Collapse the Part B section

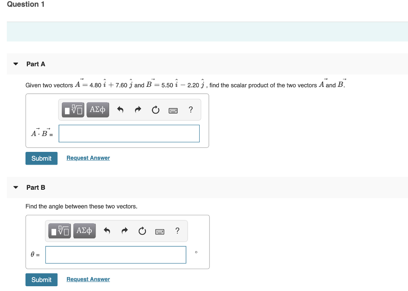pos(15,187)
